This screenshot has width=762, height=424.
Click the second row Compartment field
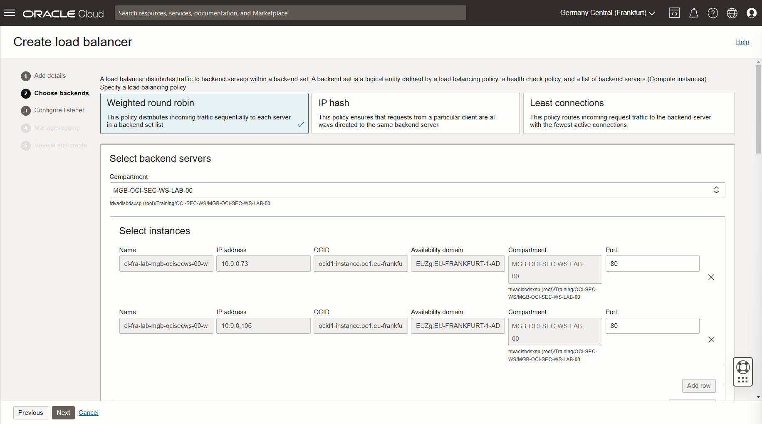(x=555, y=332)
